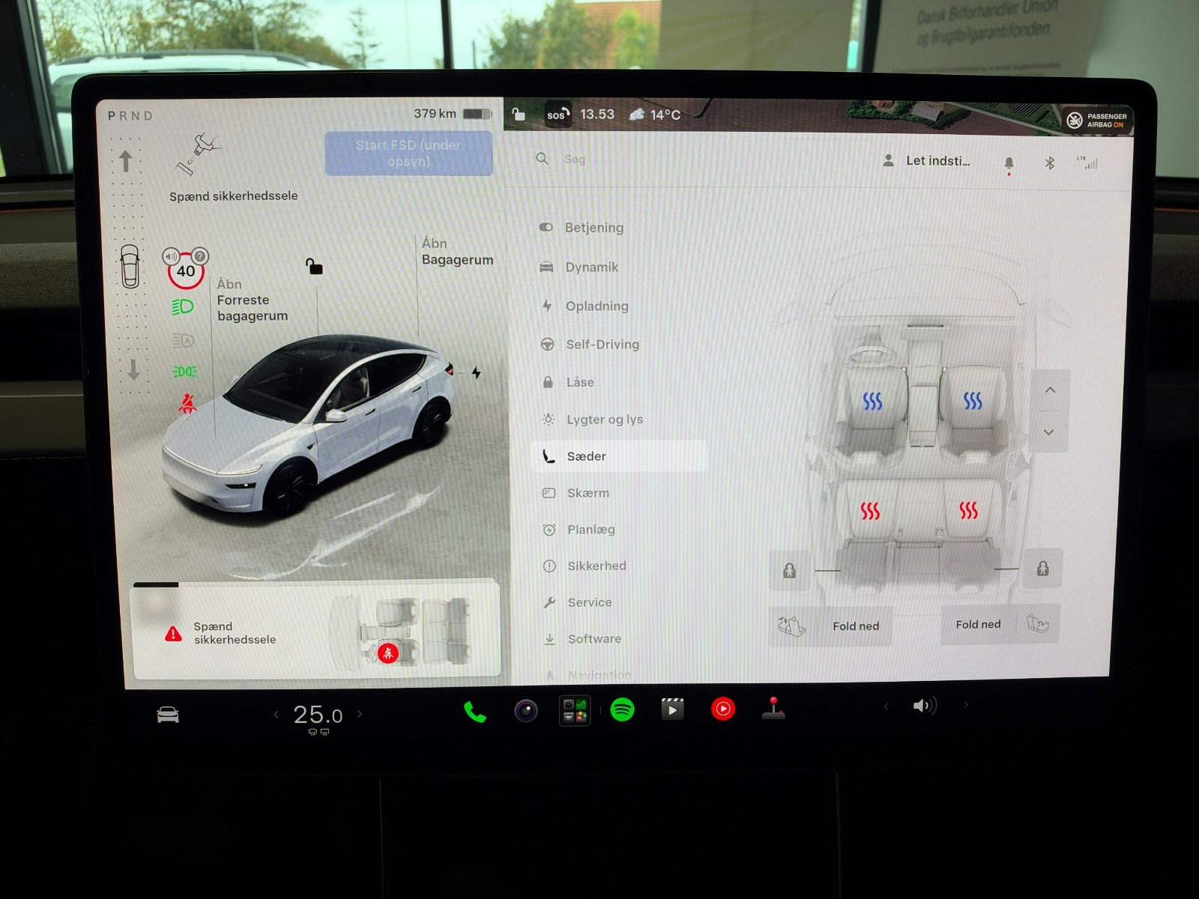Open the all-apps launcher icon
1199x899 pixels.
[x=575, y=710]
